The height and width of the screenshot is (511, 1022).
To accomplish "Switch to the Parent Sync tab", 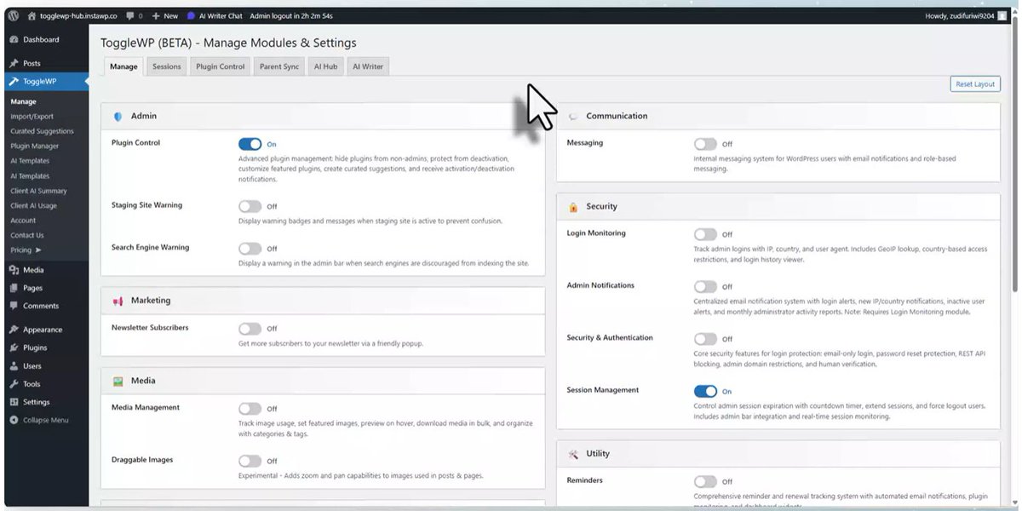I will [x=279, y=66].
